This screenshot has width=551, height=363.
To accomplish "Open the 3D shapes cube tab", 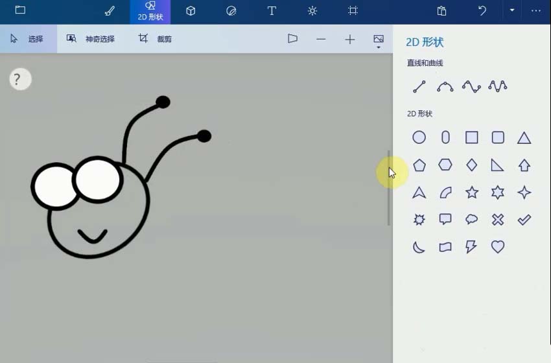I will (191, 11).
